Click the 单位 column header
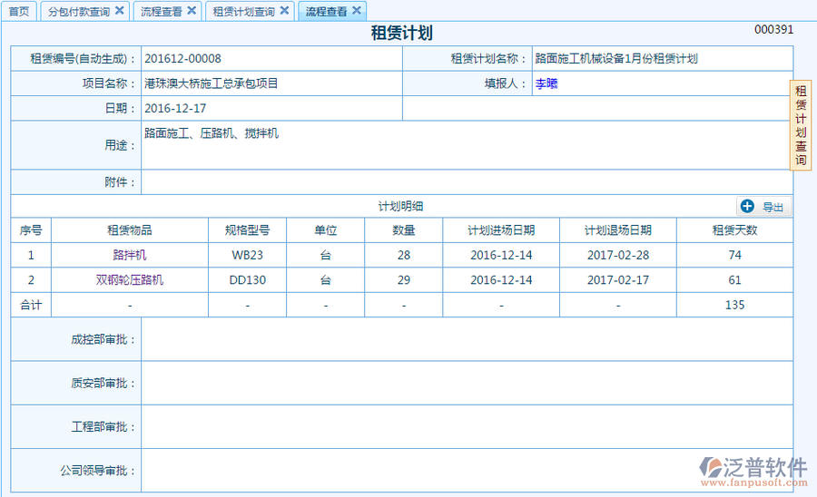 [x=326, y=230]
